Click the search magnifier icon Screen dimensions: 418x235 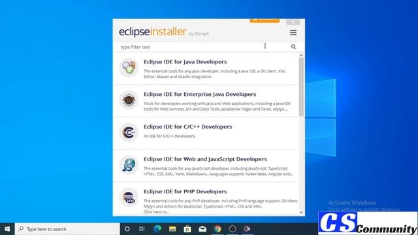click(293, 46)
